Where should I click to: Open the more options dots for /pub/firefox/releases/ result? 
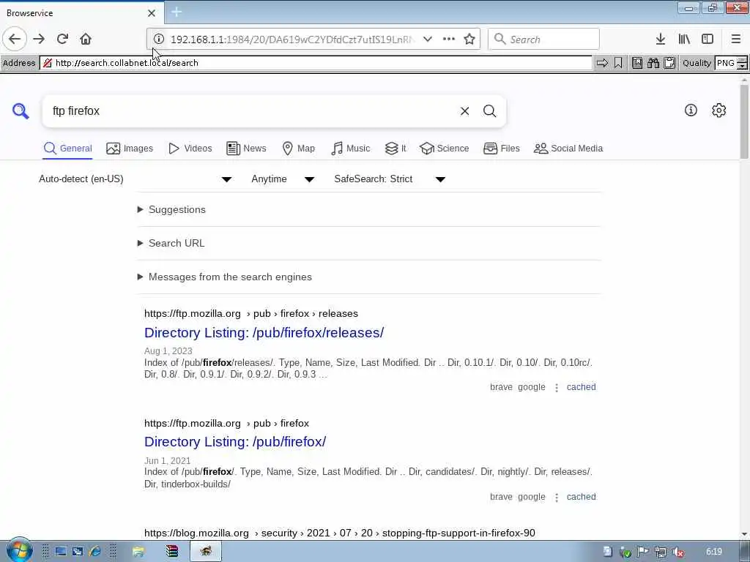[557, 388]
